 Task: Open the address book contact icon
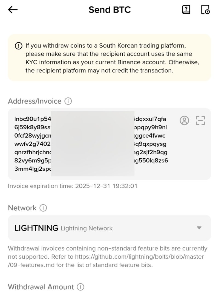click(x=185, y=120)
